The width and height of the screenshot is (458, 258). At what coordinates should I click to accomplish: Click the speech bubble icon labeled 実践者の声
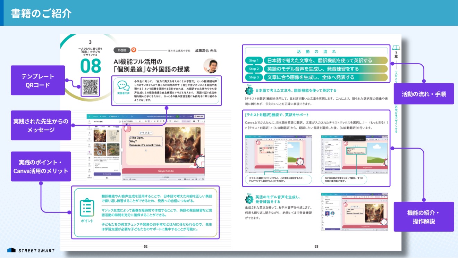click(123, 85)
